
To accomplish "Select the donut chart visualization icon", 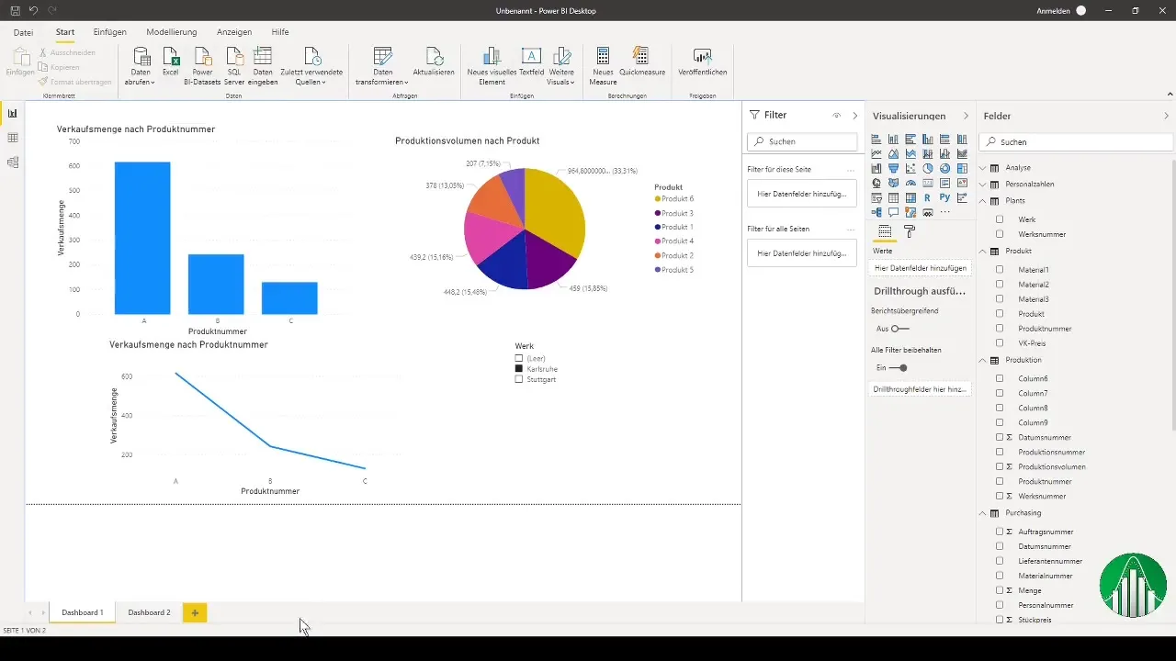I will [x=945, y=168].
